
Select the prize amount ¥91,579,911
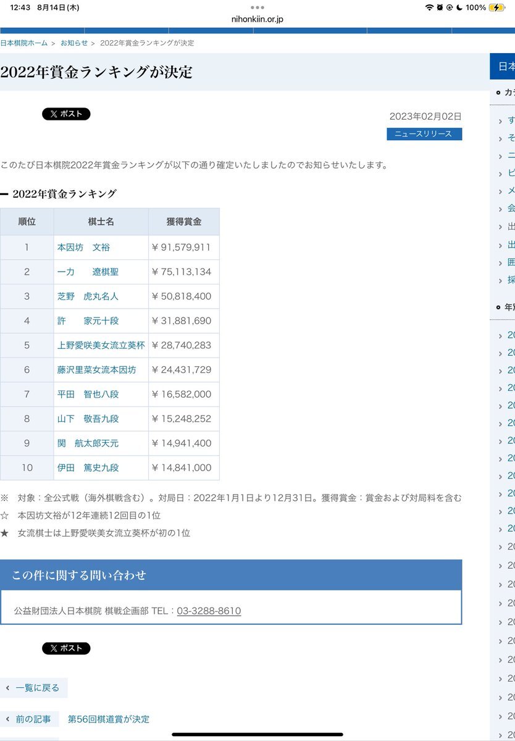[181, 248]
